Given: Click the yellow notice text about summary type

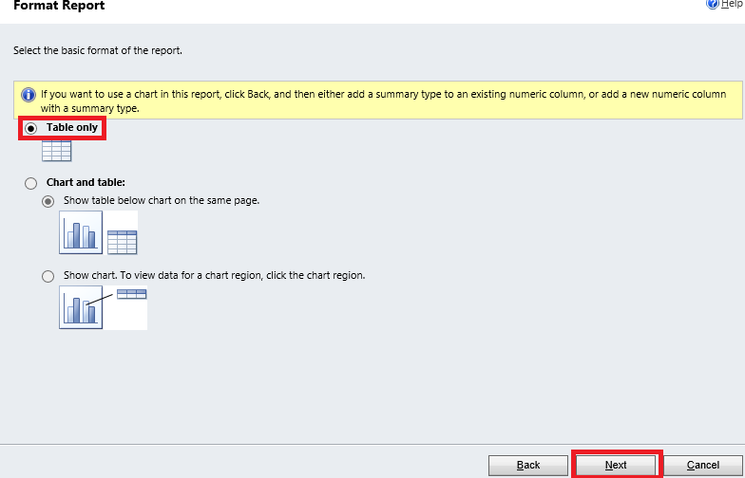Looking at the screenshot, I should (x=383, y=101).
